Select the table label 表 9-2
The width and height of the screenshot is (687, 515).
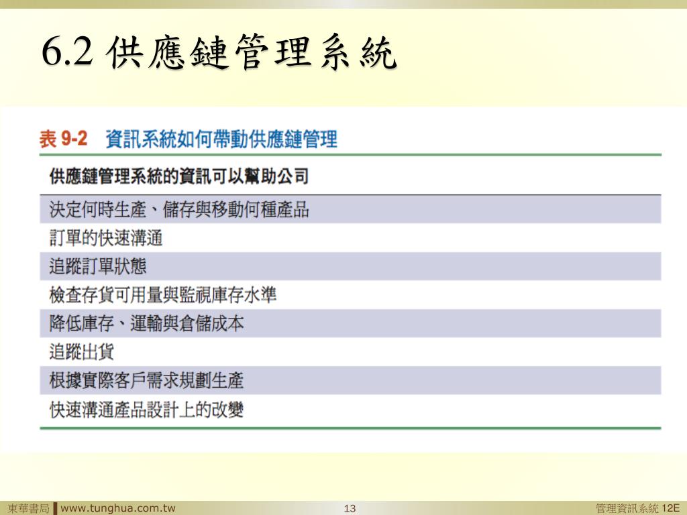(64, 139)
